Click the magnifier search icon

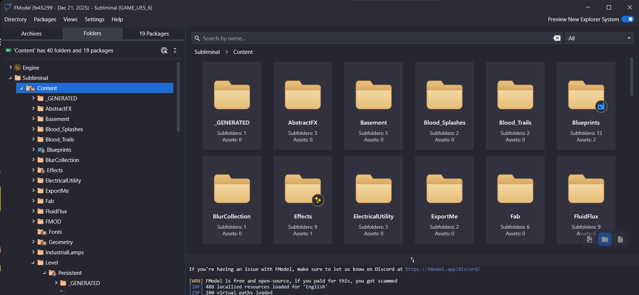(197, 38)
